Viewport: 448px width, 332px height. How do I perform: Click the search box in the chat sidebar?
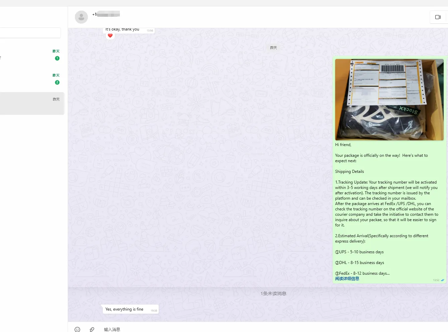pyautogui.click(x=30, y=33)
